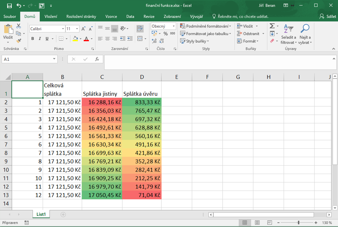Viewport: 338px width, 227px height.
Task: Click the Najít a vybrat button
Action: pyautogui.click(x=305, y=34)
